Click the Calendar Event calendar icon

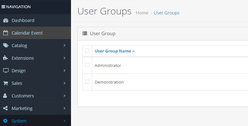point(5,33)
